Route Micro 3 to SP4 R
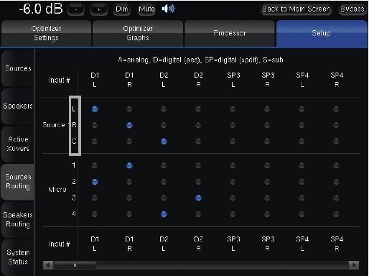 pyautogui.click(x=336, y=198)
